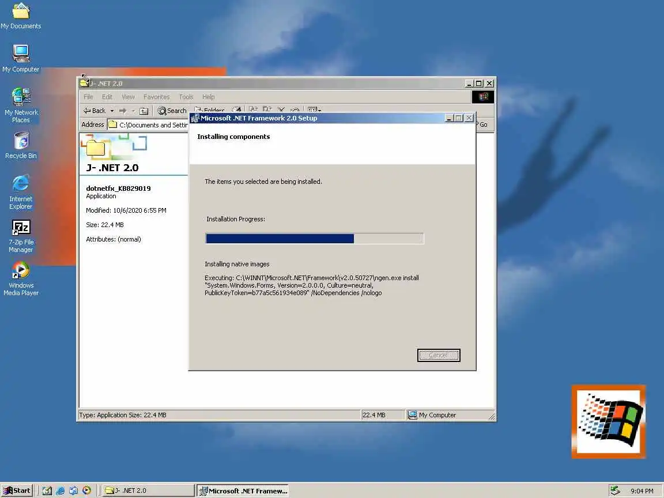Open the My Computer desktop icon
The height and width of the screenshot is (498, 664).
point(21,58)
